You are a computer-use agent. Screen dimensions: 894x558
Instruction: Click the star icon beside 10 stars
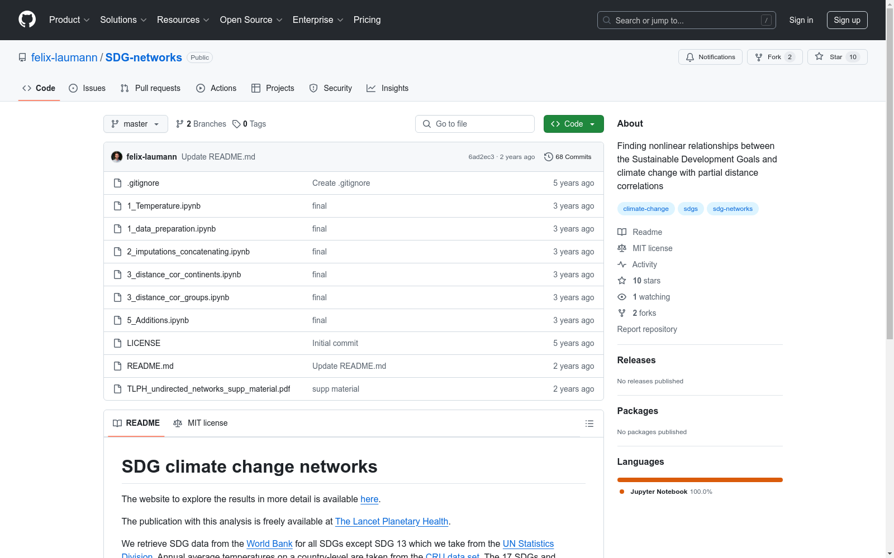pyautogui.click(x=622, y=281)
